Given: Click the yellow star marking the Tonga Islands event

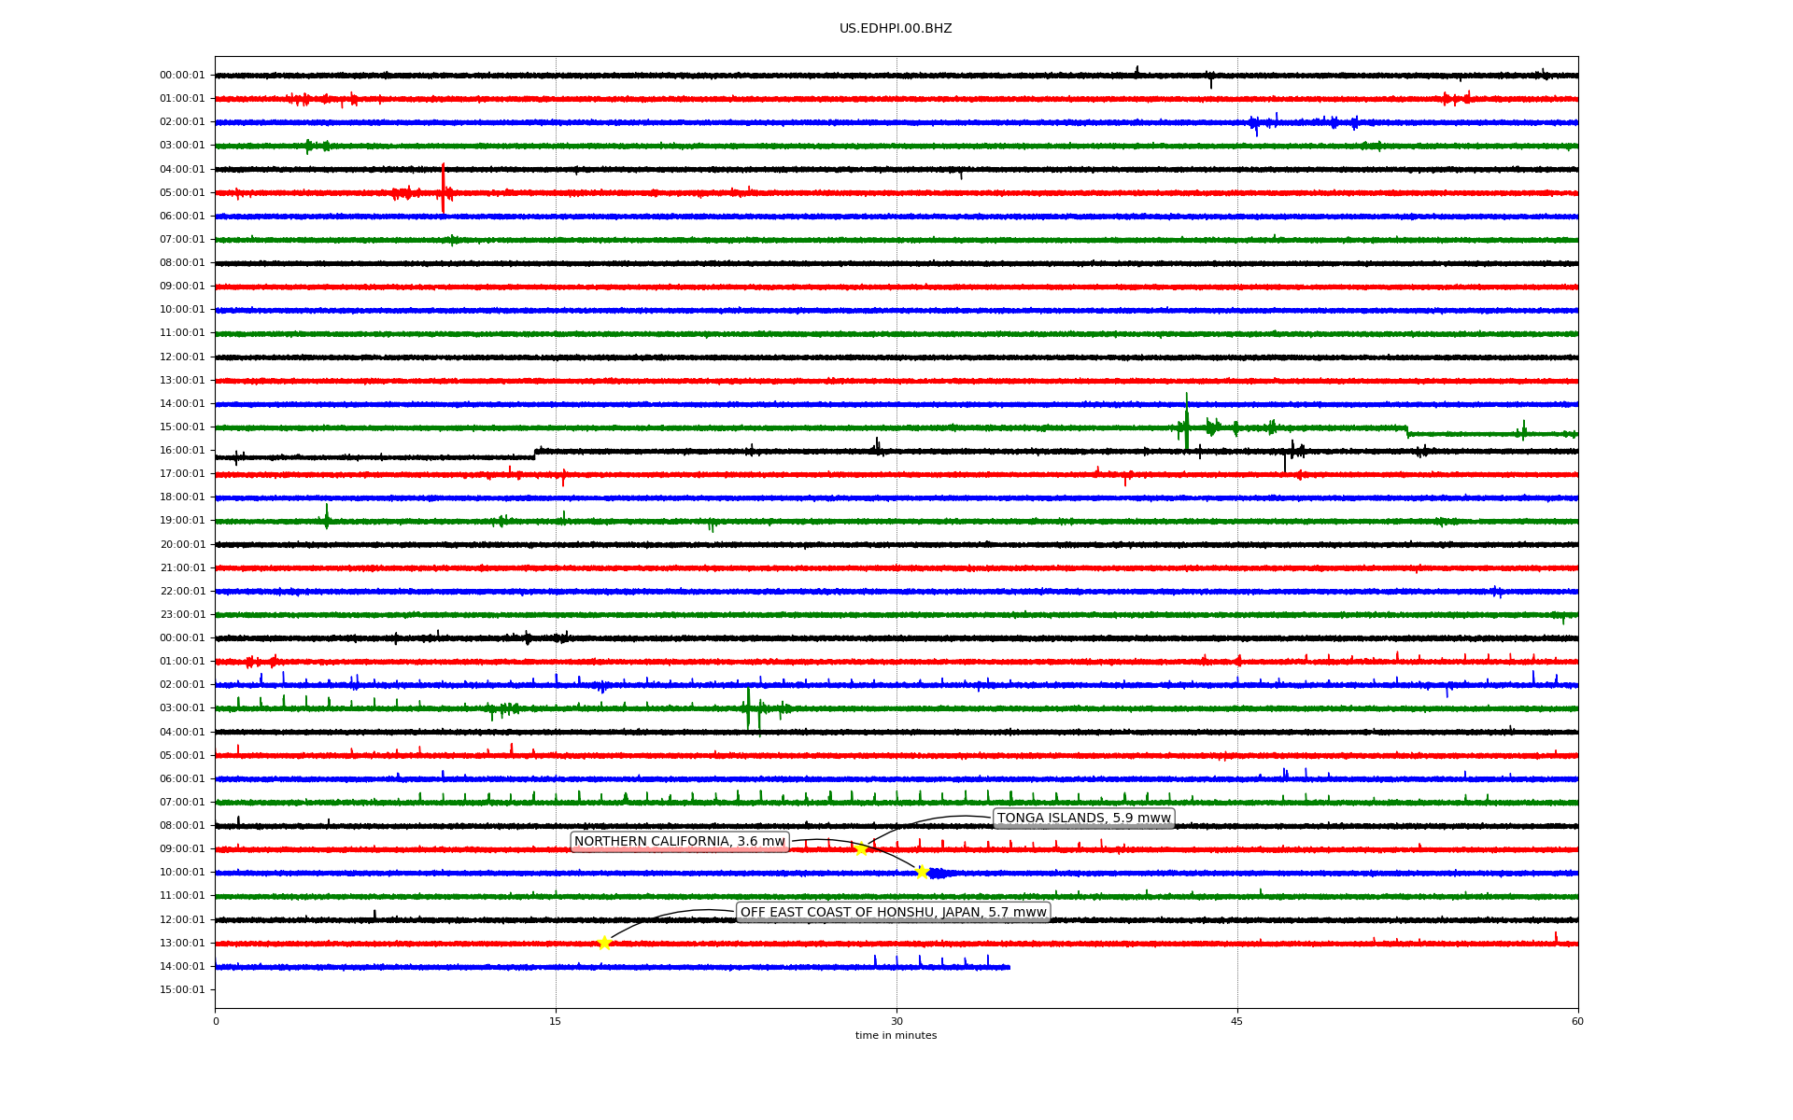Looking at the screenshot, I should click(x=861, y=849).
